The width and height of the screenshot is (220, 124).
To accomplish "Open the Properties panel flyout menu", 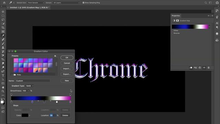I will (x=212, y=16).
